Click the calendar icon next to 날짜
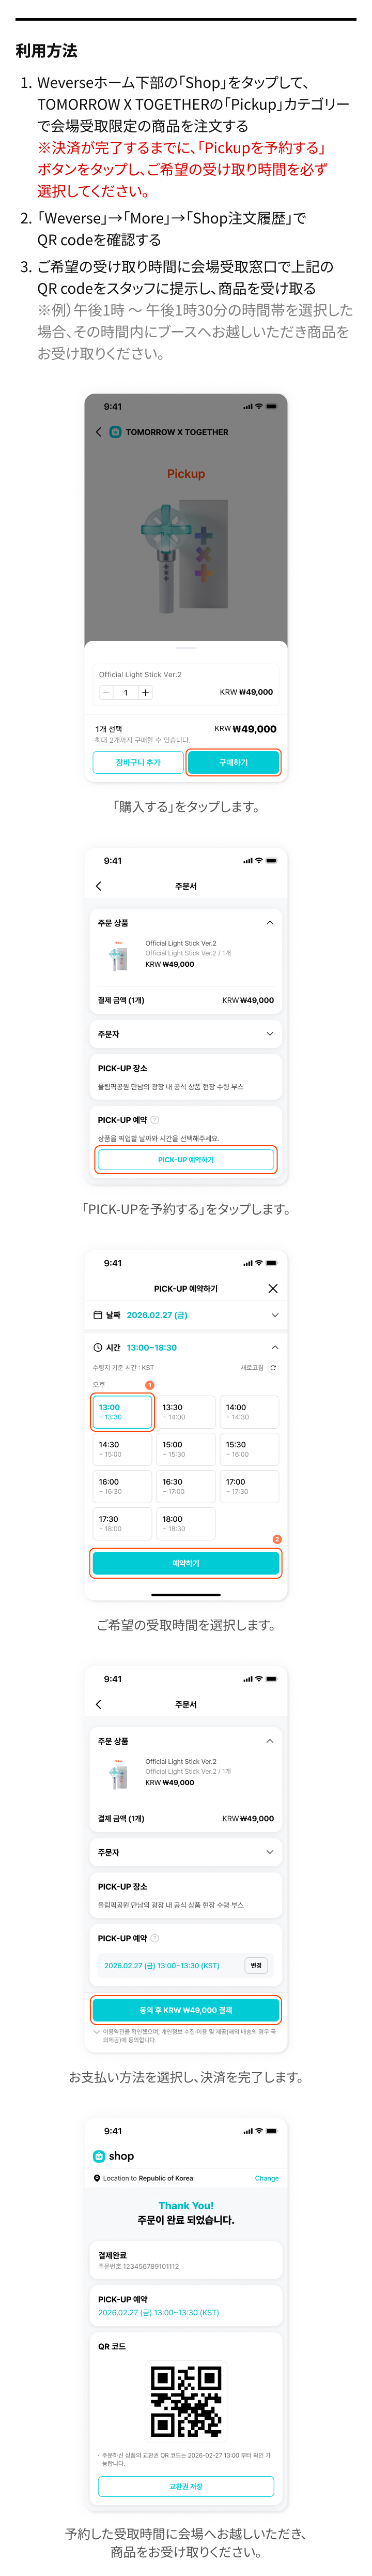The width and height of the screenshot is (372, 2576). pos(98,1315)
